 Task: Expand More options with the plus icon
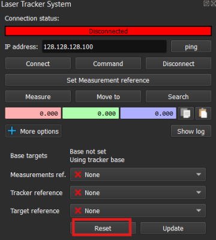point(33,131)
